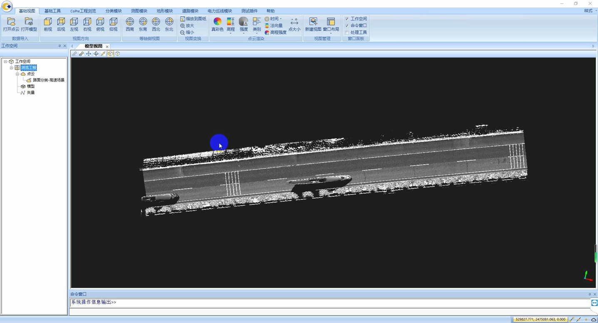598x323 pixels.
Task: Click the first link icon in view toolbar
Action: pos(75,54)
